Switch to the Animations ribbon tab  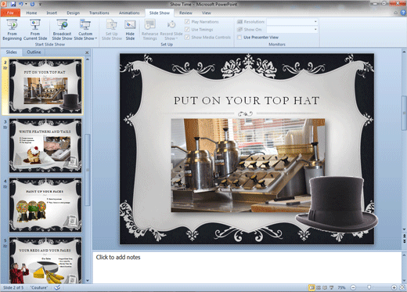tap(129, 13)
